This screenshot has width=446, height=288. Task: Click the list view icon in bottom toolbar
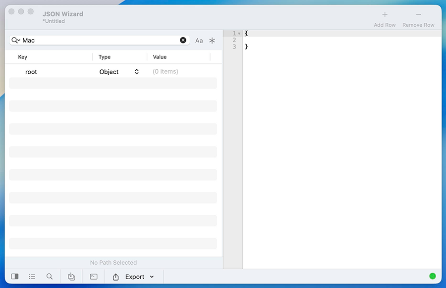point(32,277)
